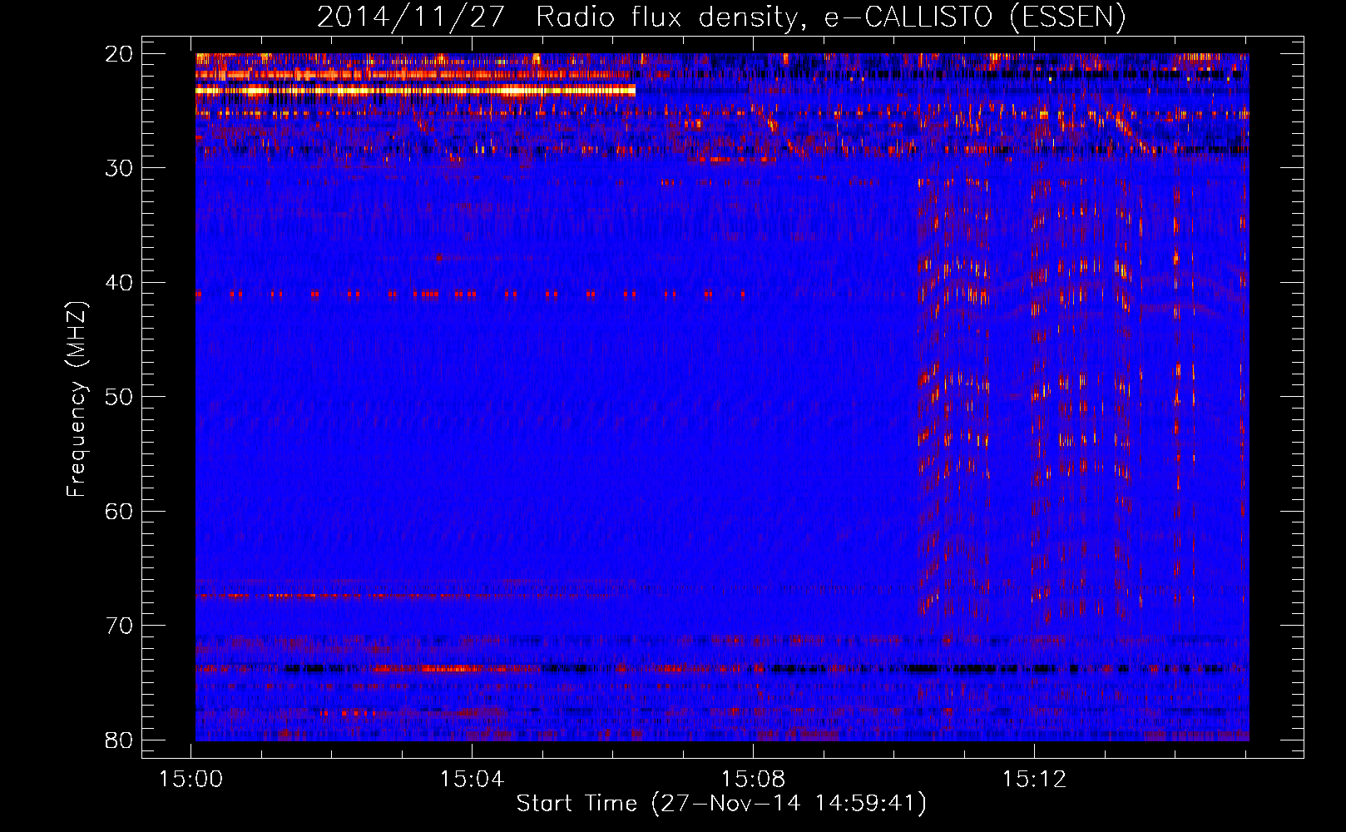Click the 30 frequency tick label
Viewport: 1346px width, 832px height.
tap(120, 168)
